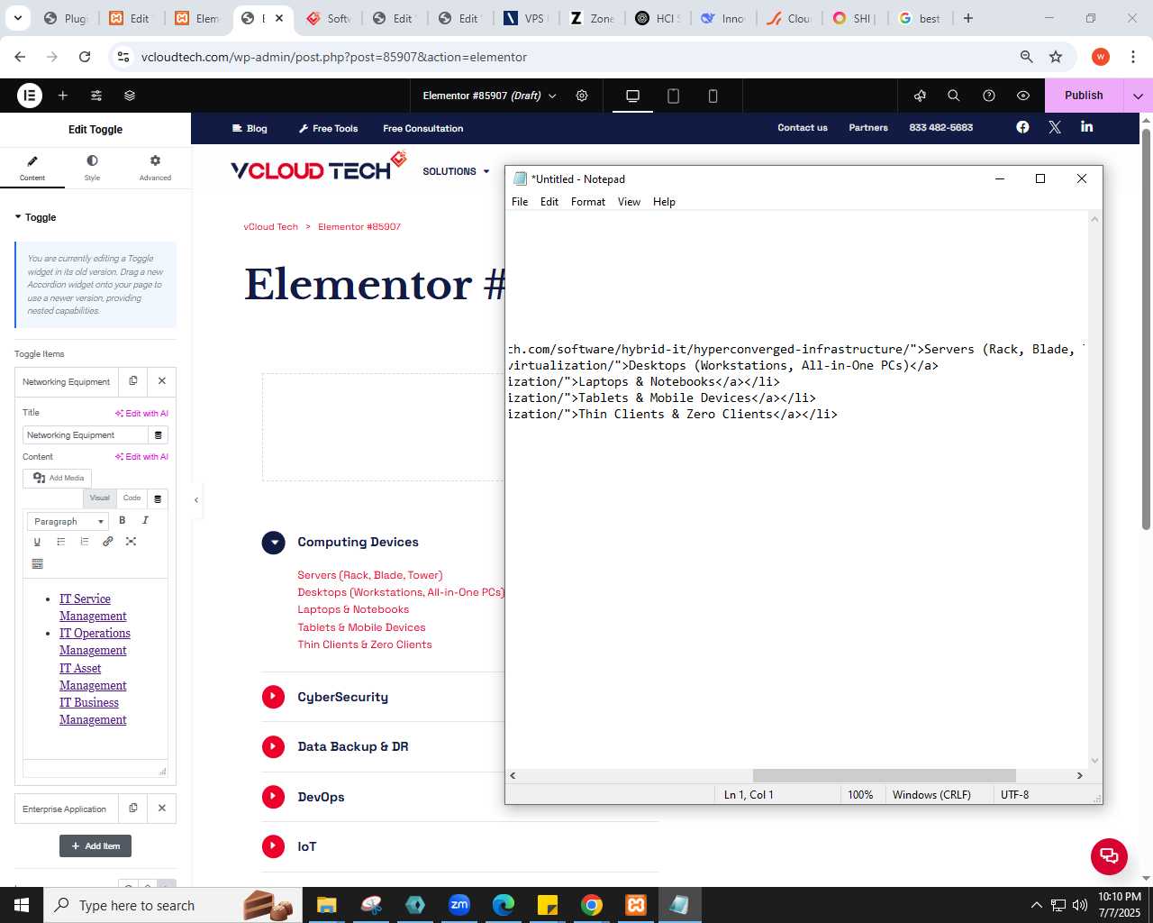Insert a numbered list
The height and width of the screenshot is (923, 1153).
coord(85,542)
